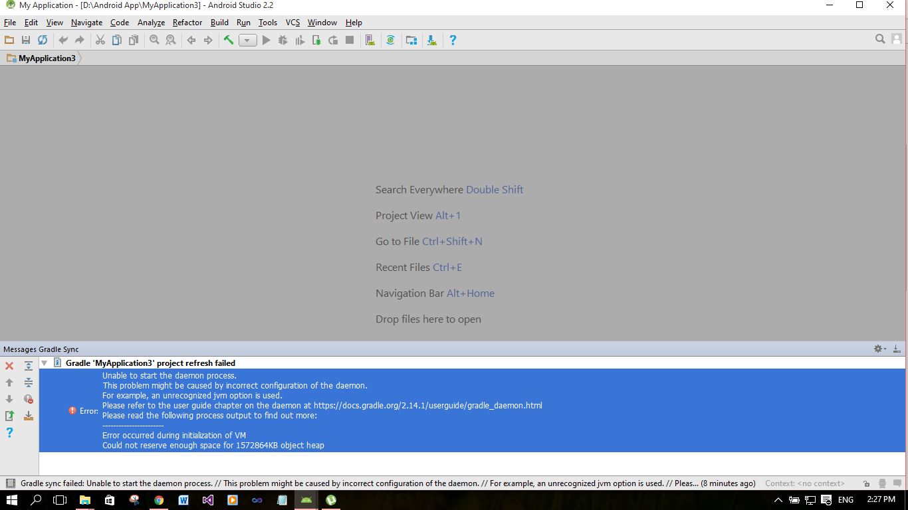Click the Find magnifier icon
Screen dimensions: 908x510
coord(154,41)
